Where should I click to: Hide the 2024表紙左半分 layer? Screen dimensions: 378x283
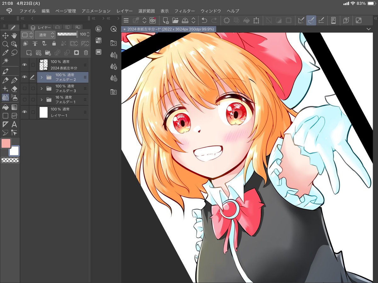click(25, 65)
